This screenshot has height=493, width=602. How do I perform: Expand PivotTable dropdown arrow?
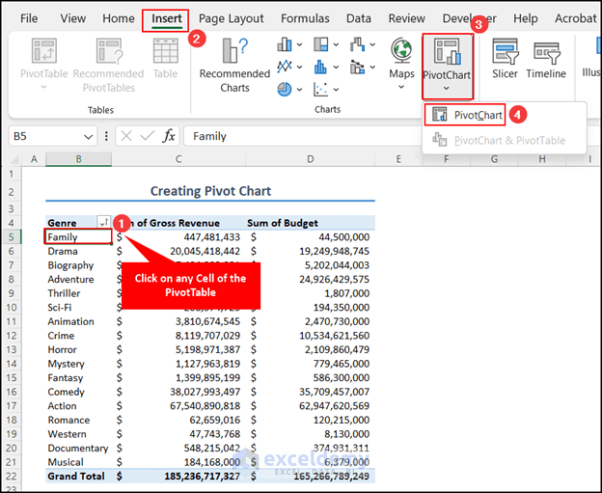coord(43,87)
